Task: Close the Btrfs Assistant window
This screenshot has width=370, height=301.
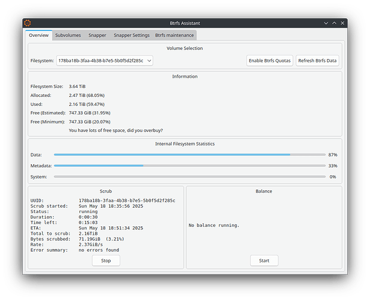Action: 342,23
